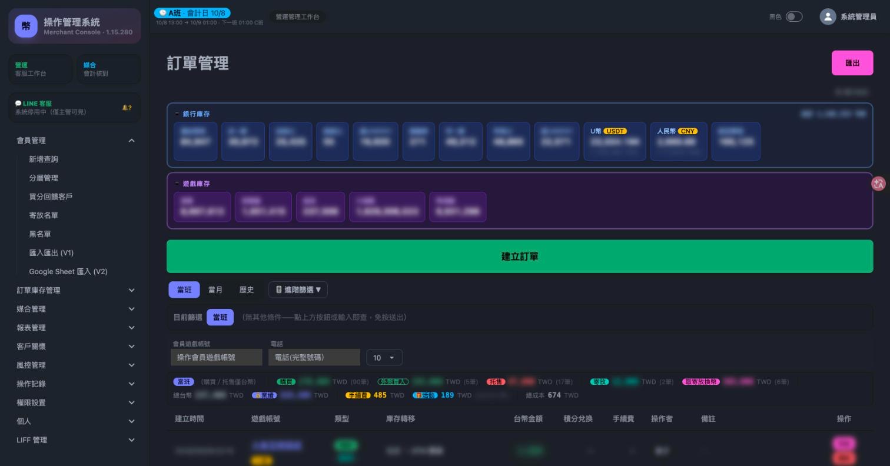Expand the 報表管理 sidebar section
The height and width of the screenshot is (466, 890).
pos(75,328)
